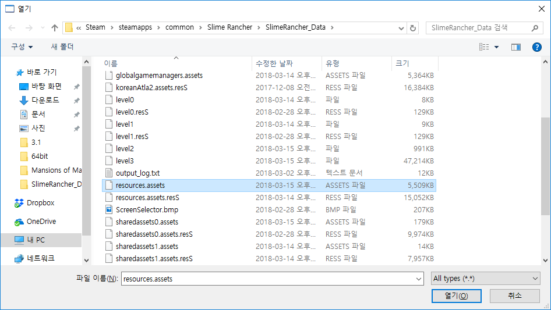The image size is (551, 310).
Task: Change view layout icon
Action: coord(484,47)
